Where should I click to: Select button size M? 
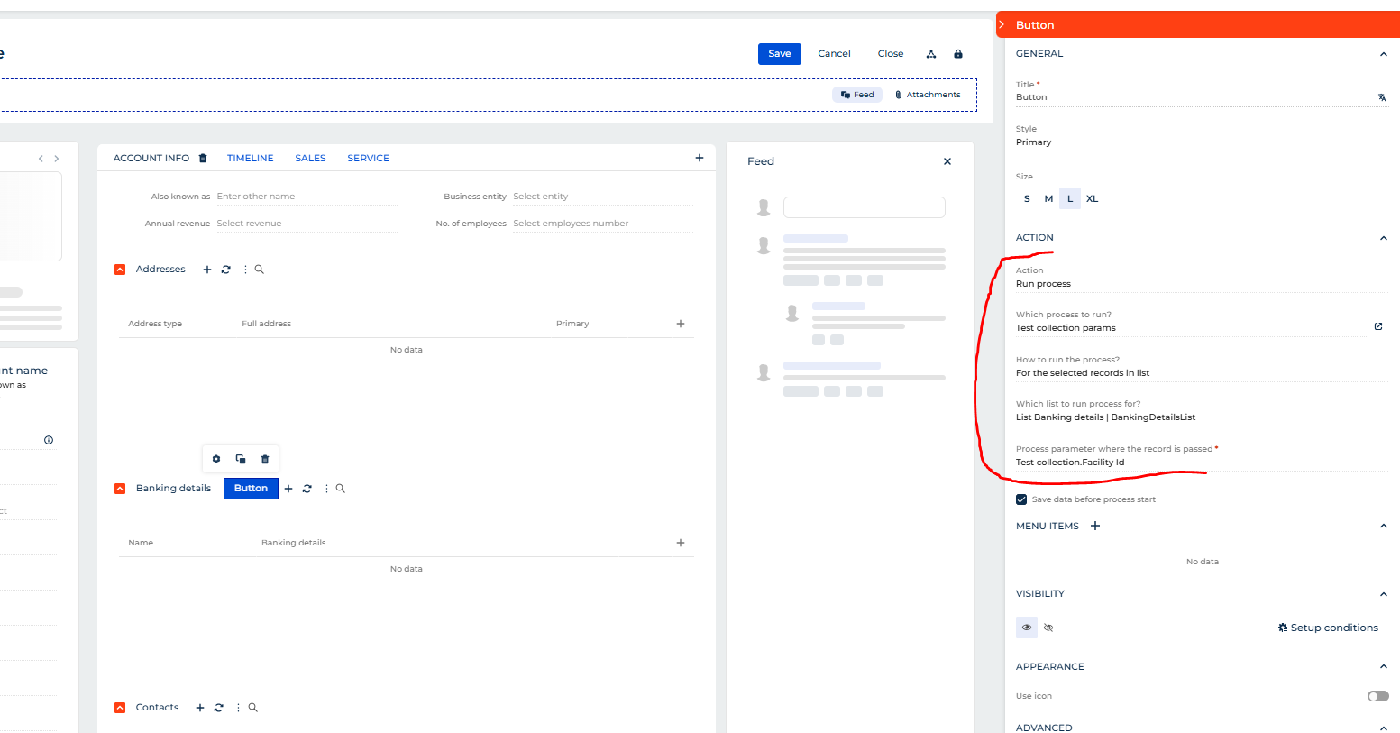point(1048,198)
